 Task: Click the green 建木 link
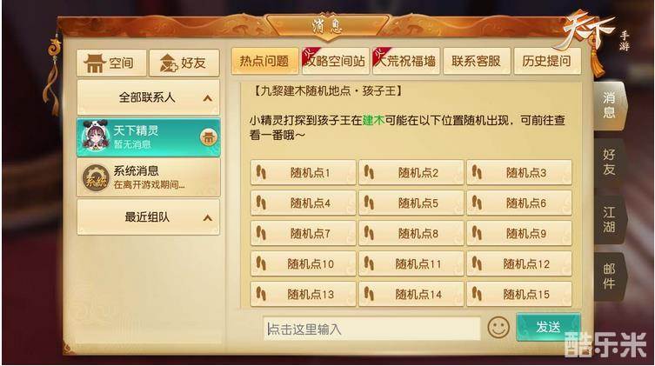(373, 121)
